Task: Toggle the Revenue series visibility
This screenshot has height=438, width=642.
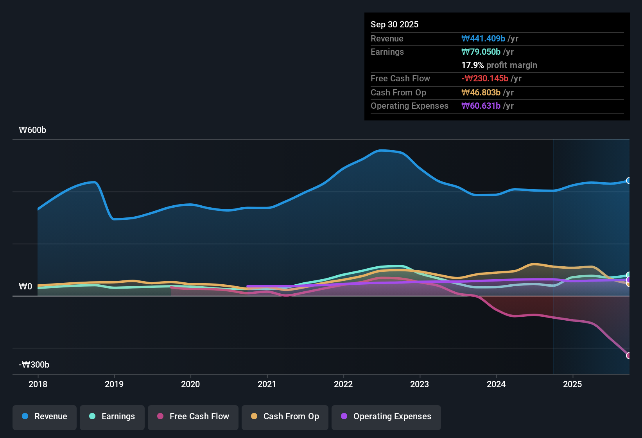Action: 44,417
